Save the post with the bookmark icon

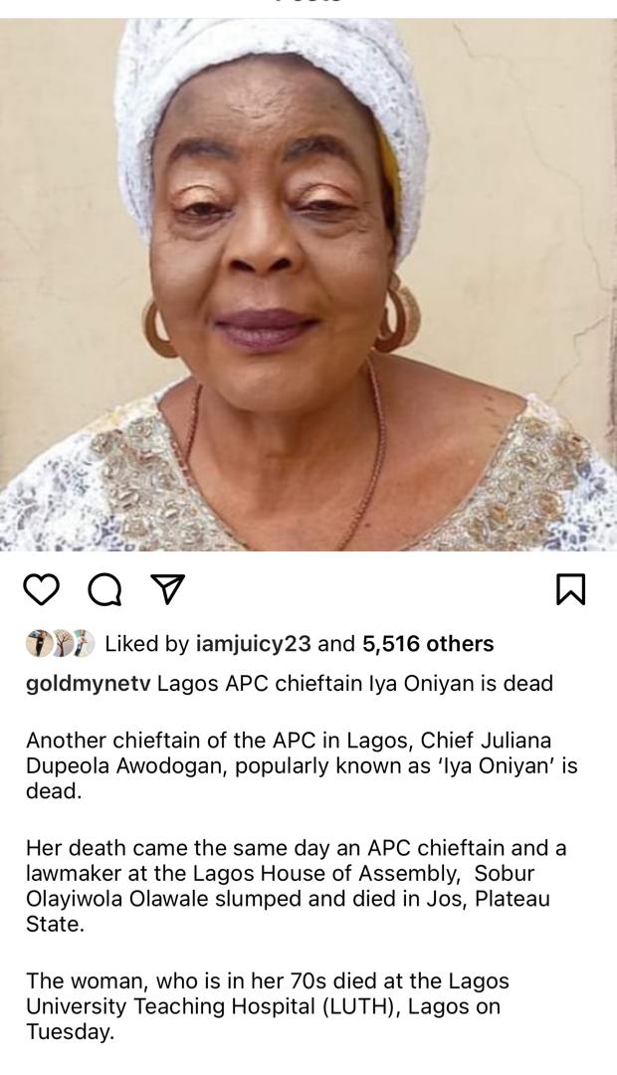[x=570, y=590]
